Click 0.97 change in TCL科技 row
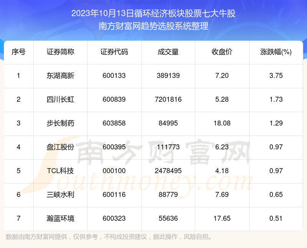Screen dimensions: 307x248 (x=276, y=171)
